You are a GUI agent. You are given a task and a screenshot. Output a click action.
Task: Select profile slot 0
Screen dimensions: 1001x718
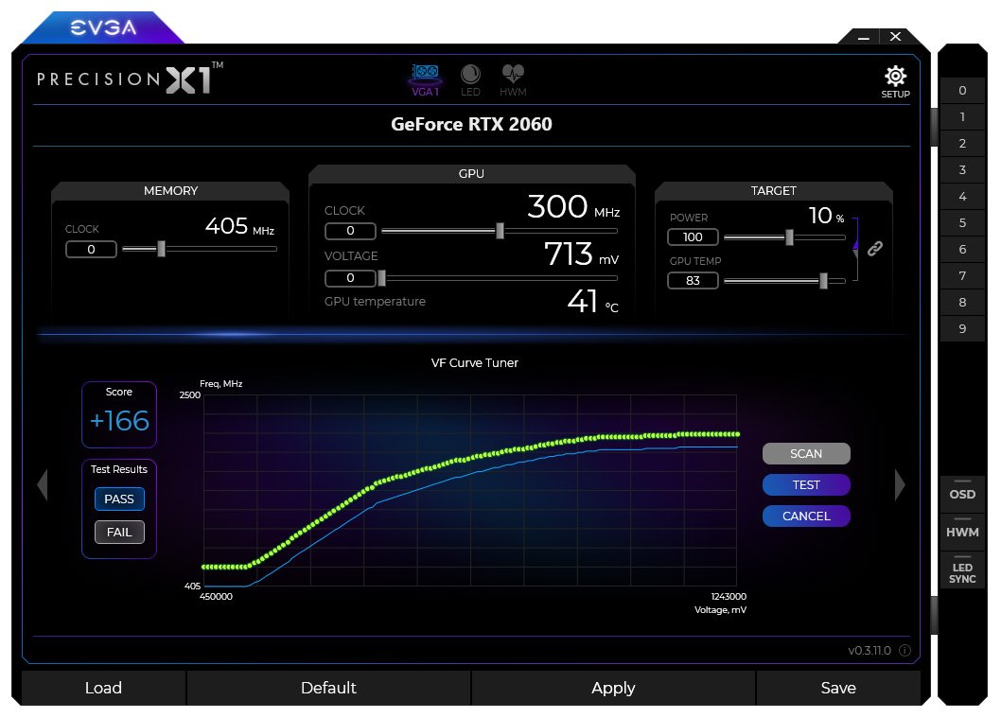(962, 91)
